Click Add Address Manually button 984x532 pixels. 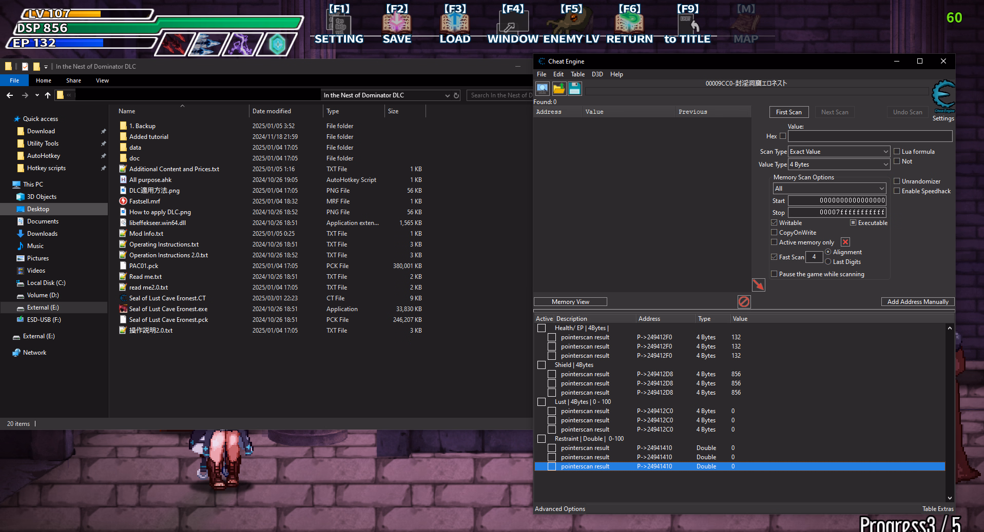tap(918, 302)
